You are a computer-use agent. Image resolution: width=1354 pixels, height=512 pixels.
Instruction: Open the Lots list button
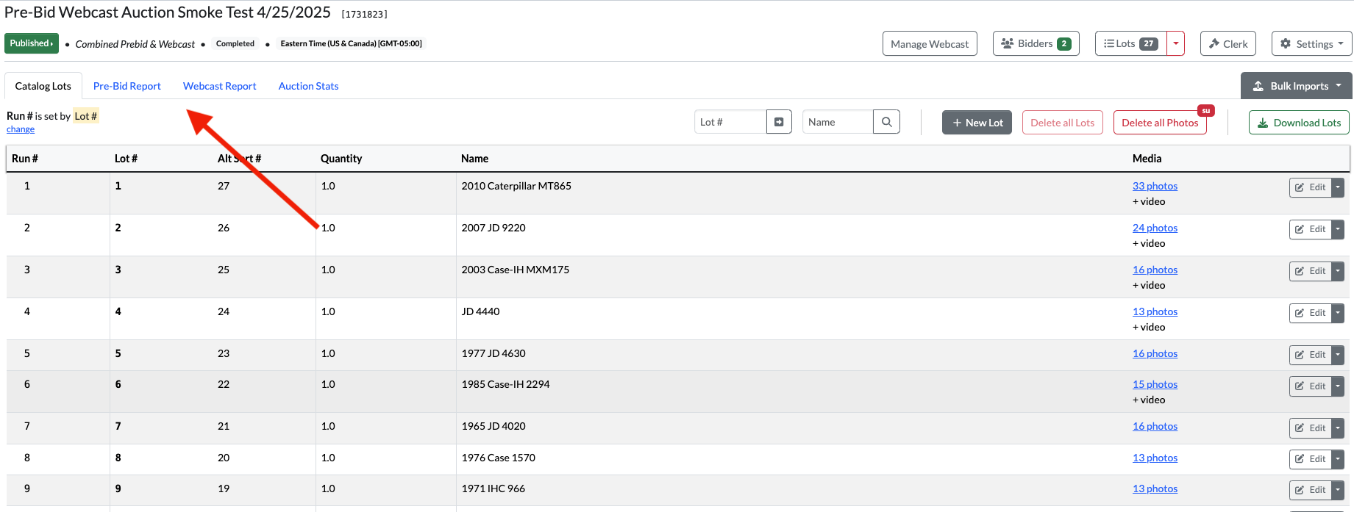[x=1130, y=43]
